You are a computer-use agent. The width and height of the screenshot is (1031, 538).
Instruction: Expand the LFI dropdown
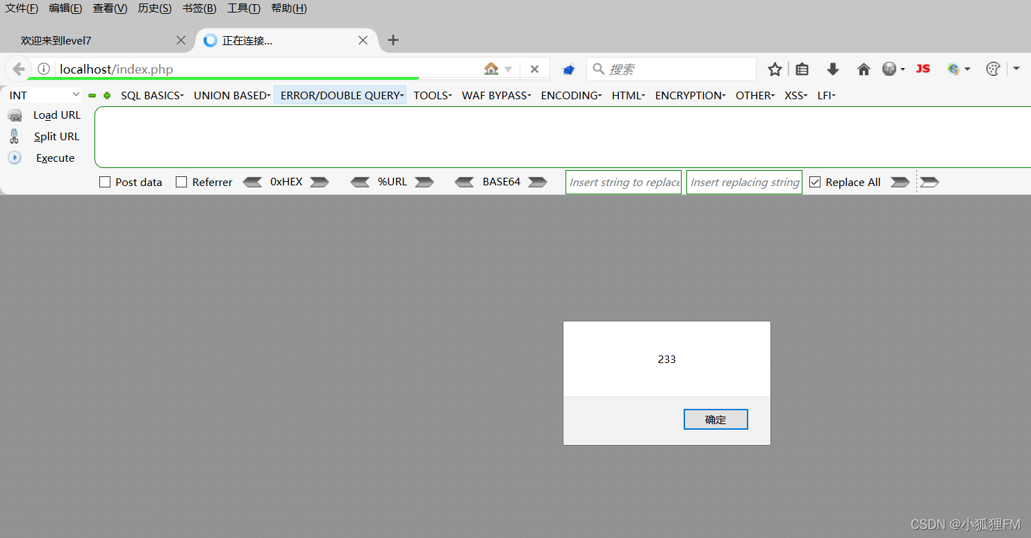pyautogui.click(x=826, y=96)
